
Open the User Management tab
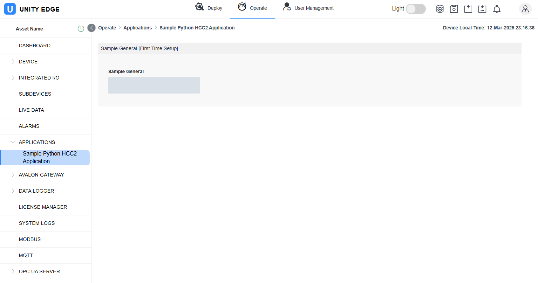point(308,8)
